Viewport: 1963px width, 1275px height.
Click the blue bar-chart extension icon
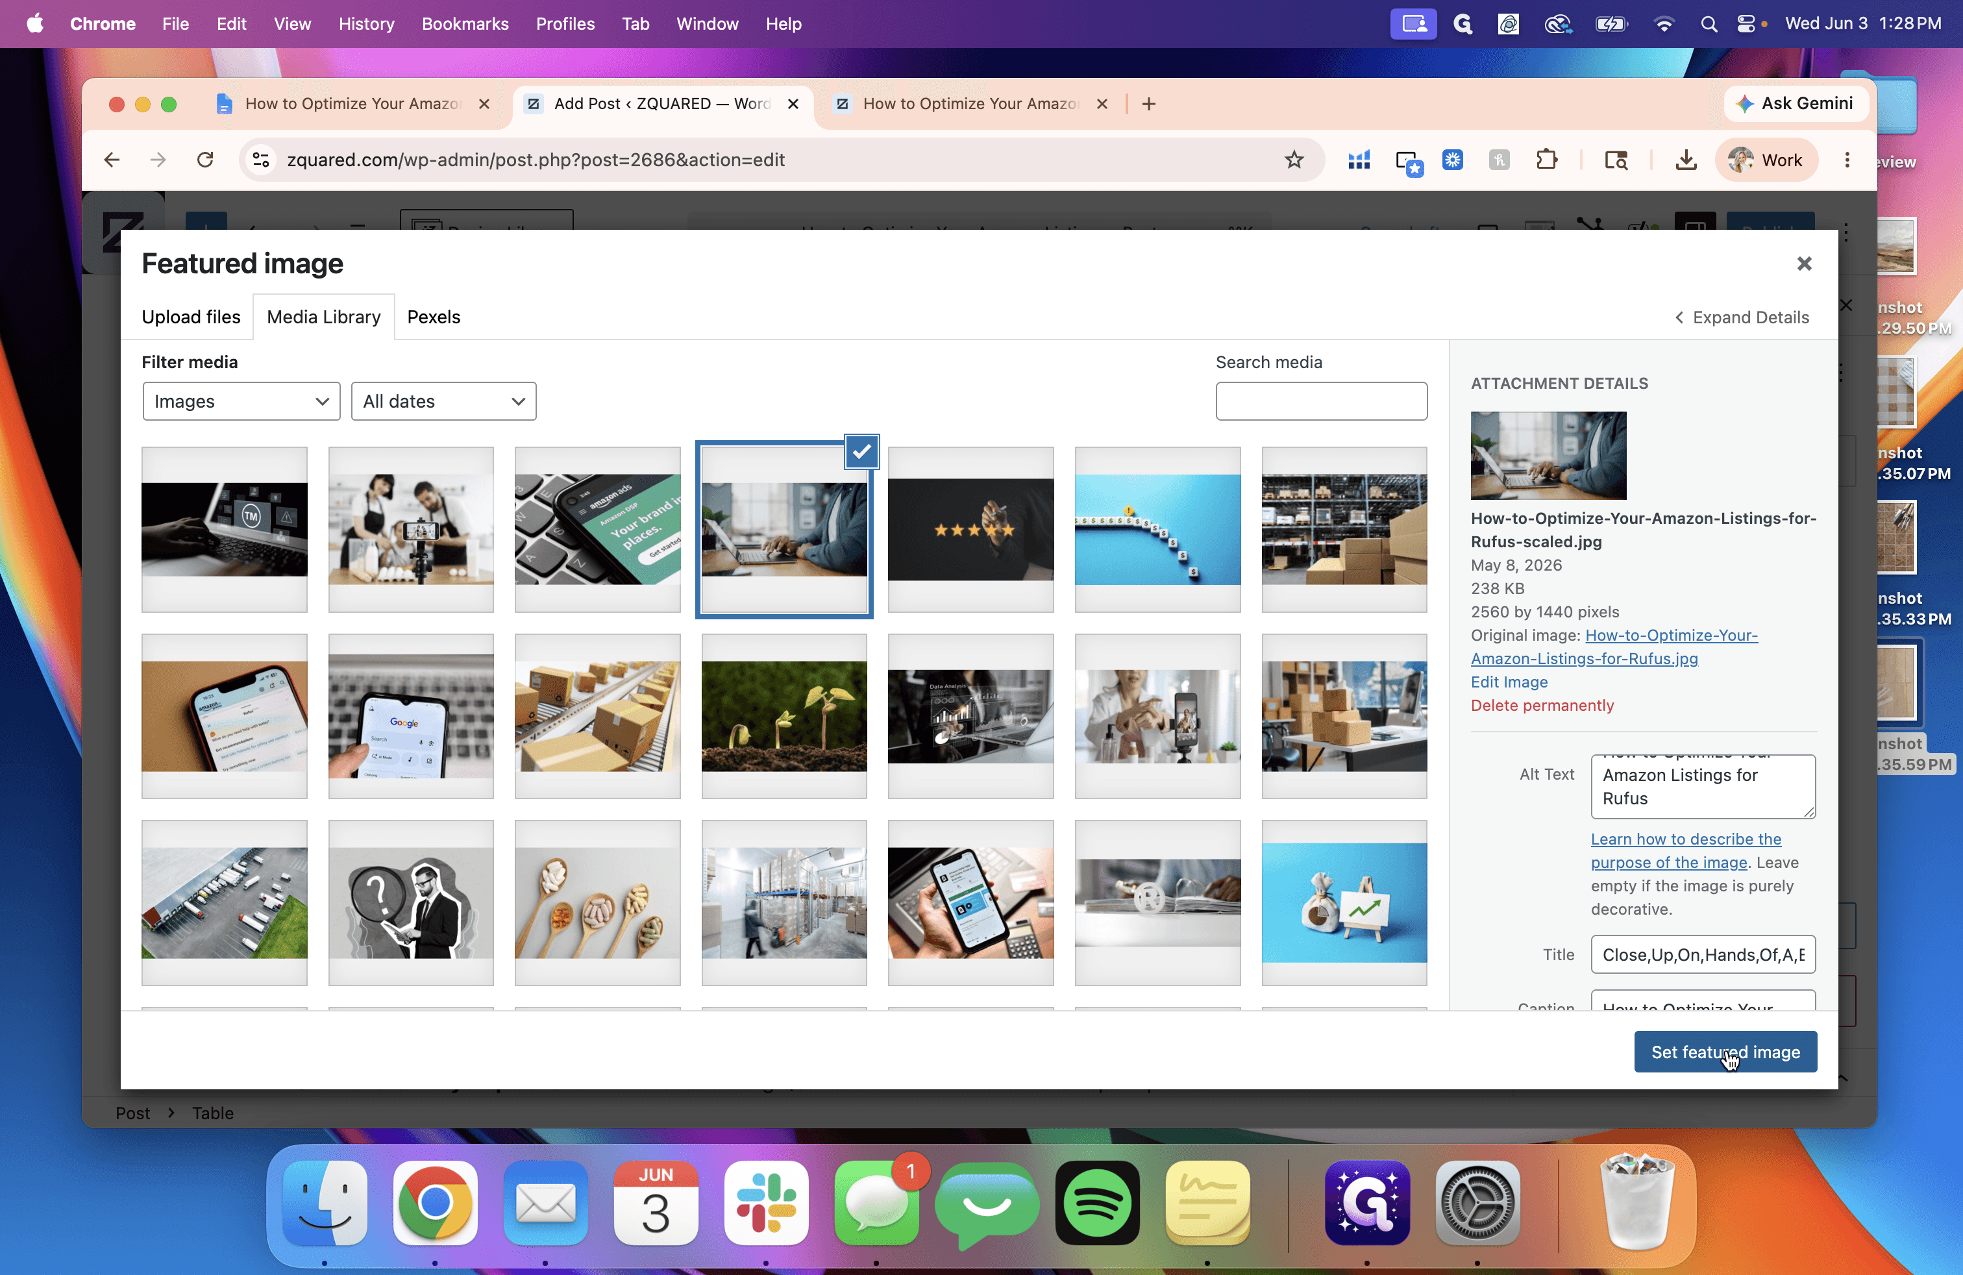pyautogui.click(x=1359, y=160)
